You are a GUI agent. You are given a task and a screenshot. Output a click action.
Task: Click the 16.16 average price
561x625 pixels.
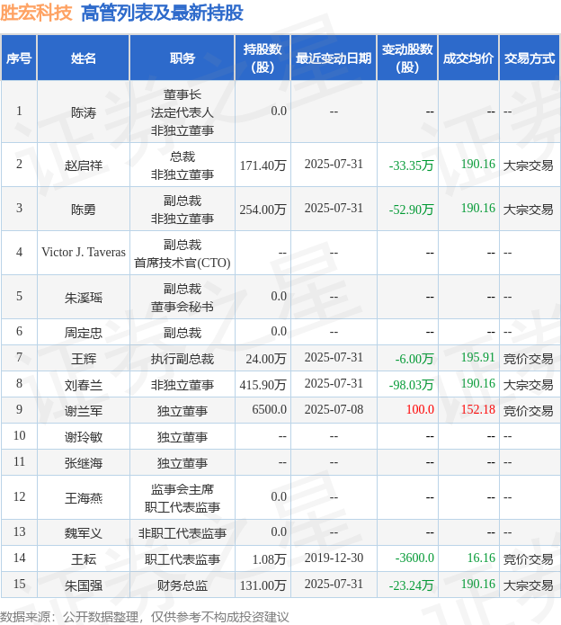(481, 558)
